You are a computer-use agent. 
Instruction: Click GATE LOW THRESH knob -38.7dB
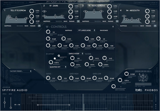click(x=94, y=78)
